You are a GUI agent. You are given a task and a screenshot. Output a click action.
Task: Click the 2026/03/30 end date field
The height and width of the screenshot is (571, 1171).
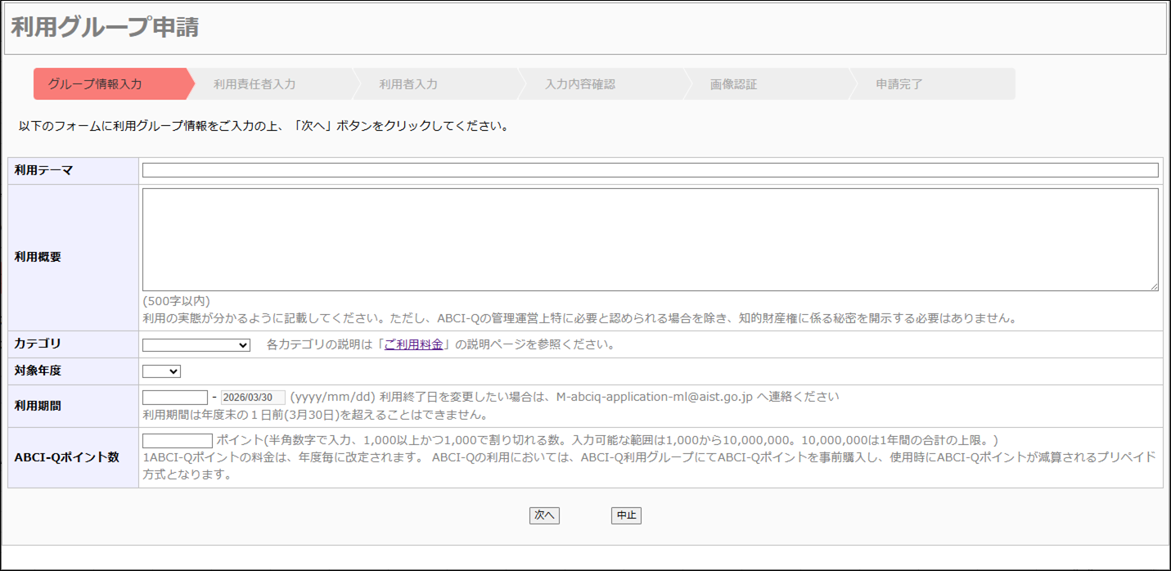[x=253, y=398]
